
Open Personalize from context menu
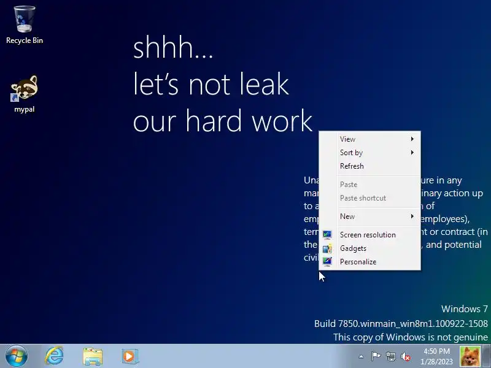pos(370,262)
